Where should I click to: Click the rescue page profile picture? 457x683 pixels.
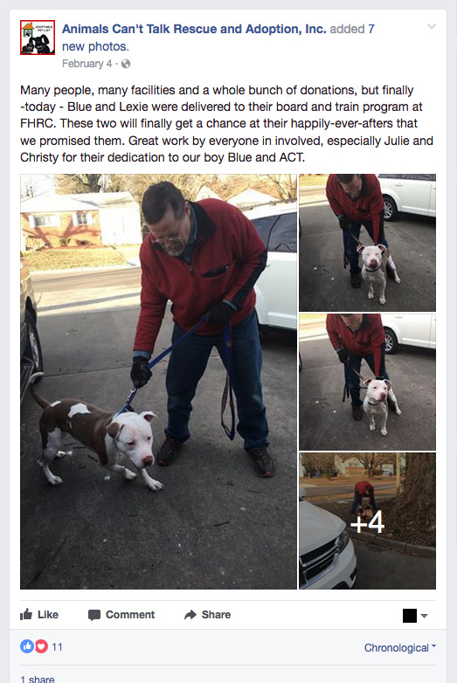(38, 38)
